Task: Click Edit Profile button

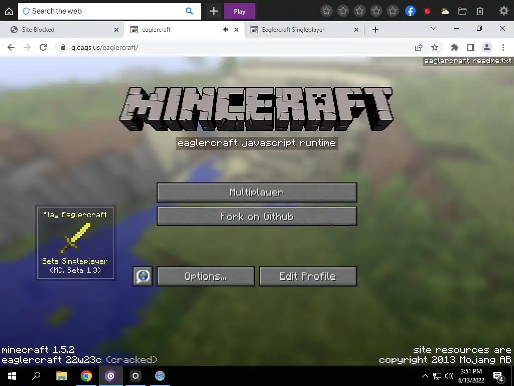Action: coord(308,276)
